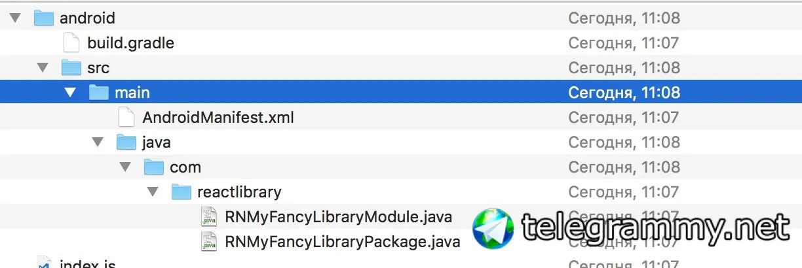Click the src folder icon
Image resolution: width=802 pixels, height=268 pixels.
click(x=71, y=68)
